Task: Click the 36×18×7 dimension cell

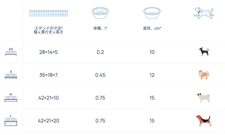Action: pos(48,75)
